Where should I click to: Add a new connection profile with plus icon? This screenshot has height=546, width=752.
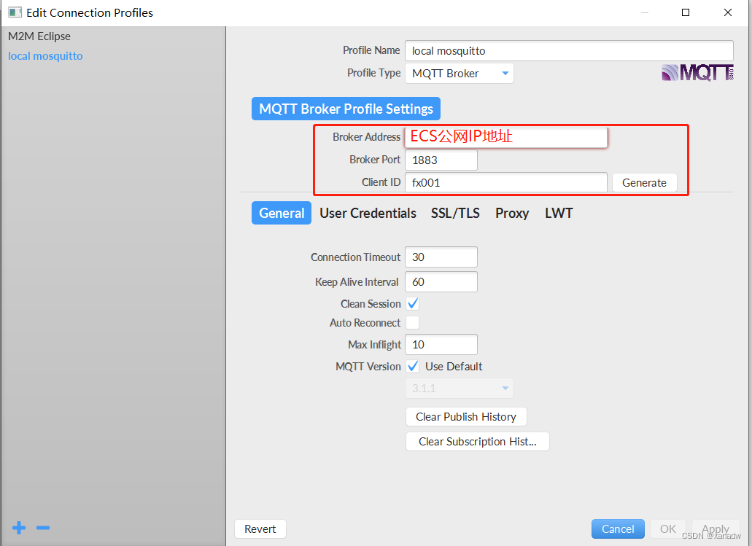(x=19, y=528)
